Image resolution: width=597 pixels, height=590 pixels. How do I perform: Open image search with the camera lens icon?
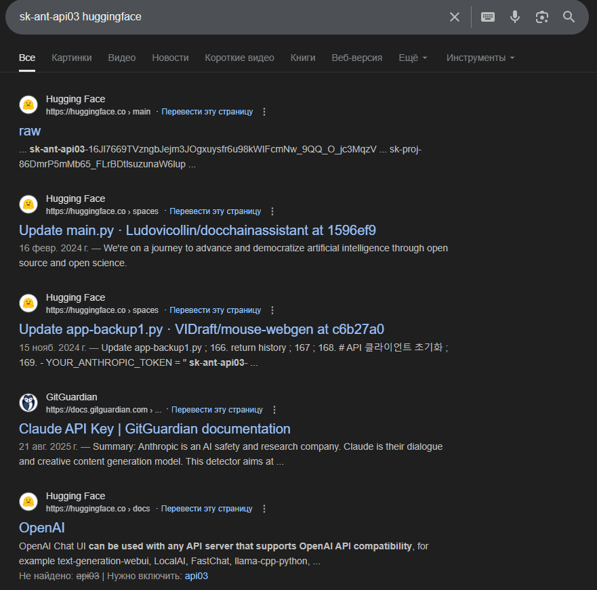(x=542, y=17)
